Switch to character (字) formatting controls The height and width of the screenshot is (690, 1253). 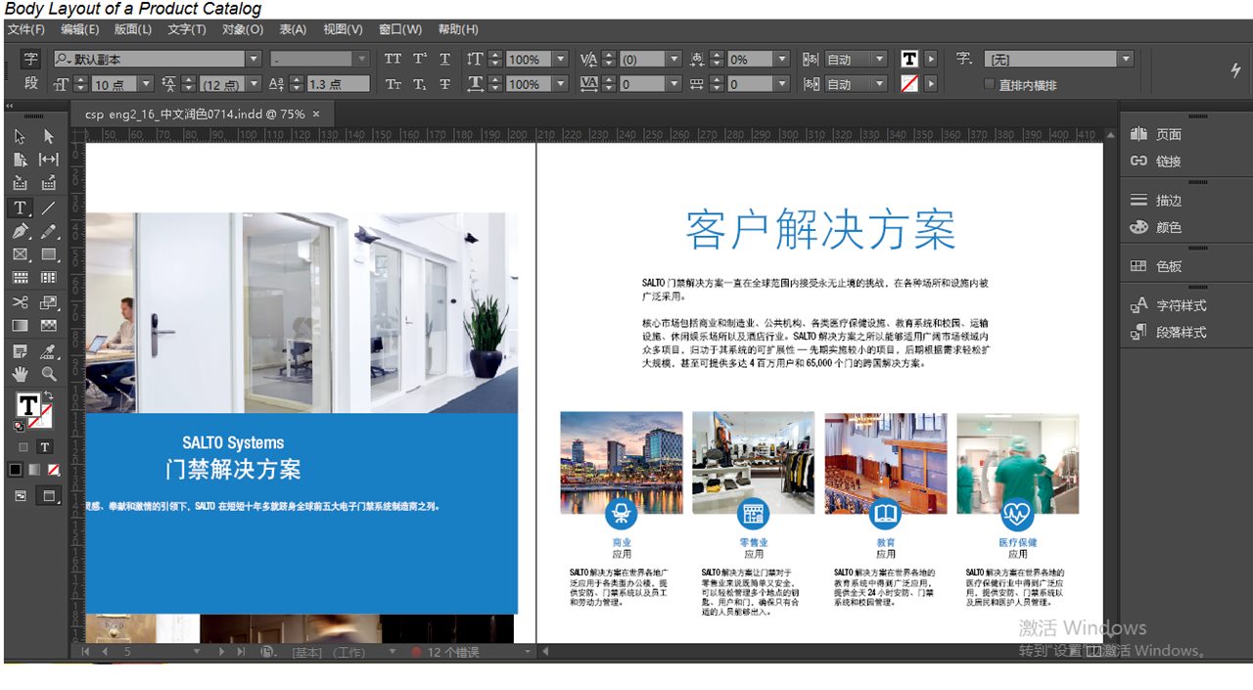(x=30, y=59)
